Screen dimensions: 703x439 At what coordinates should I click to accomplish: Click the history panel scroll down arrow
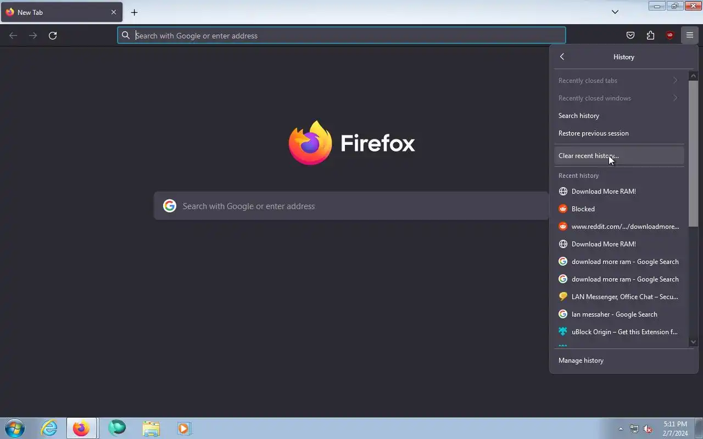tap(693, 342)
